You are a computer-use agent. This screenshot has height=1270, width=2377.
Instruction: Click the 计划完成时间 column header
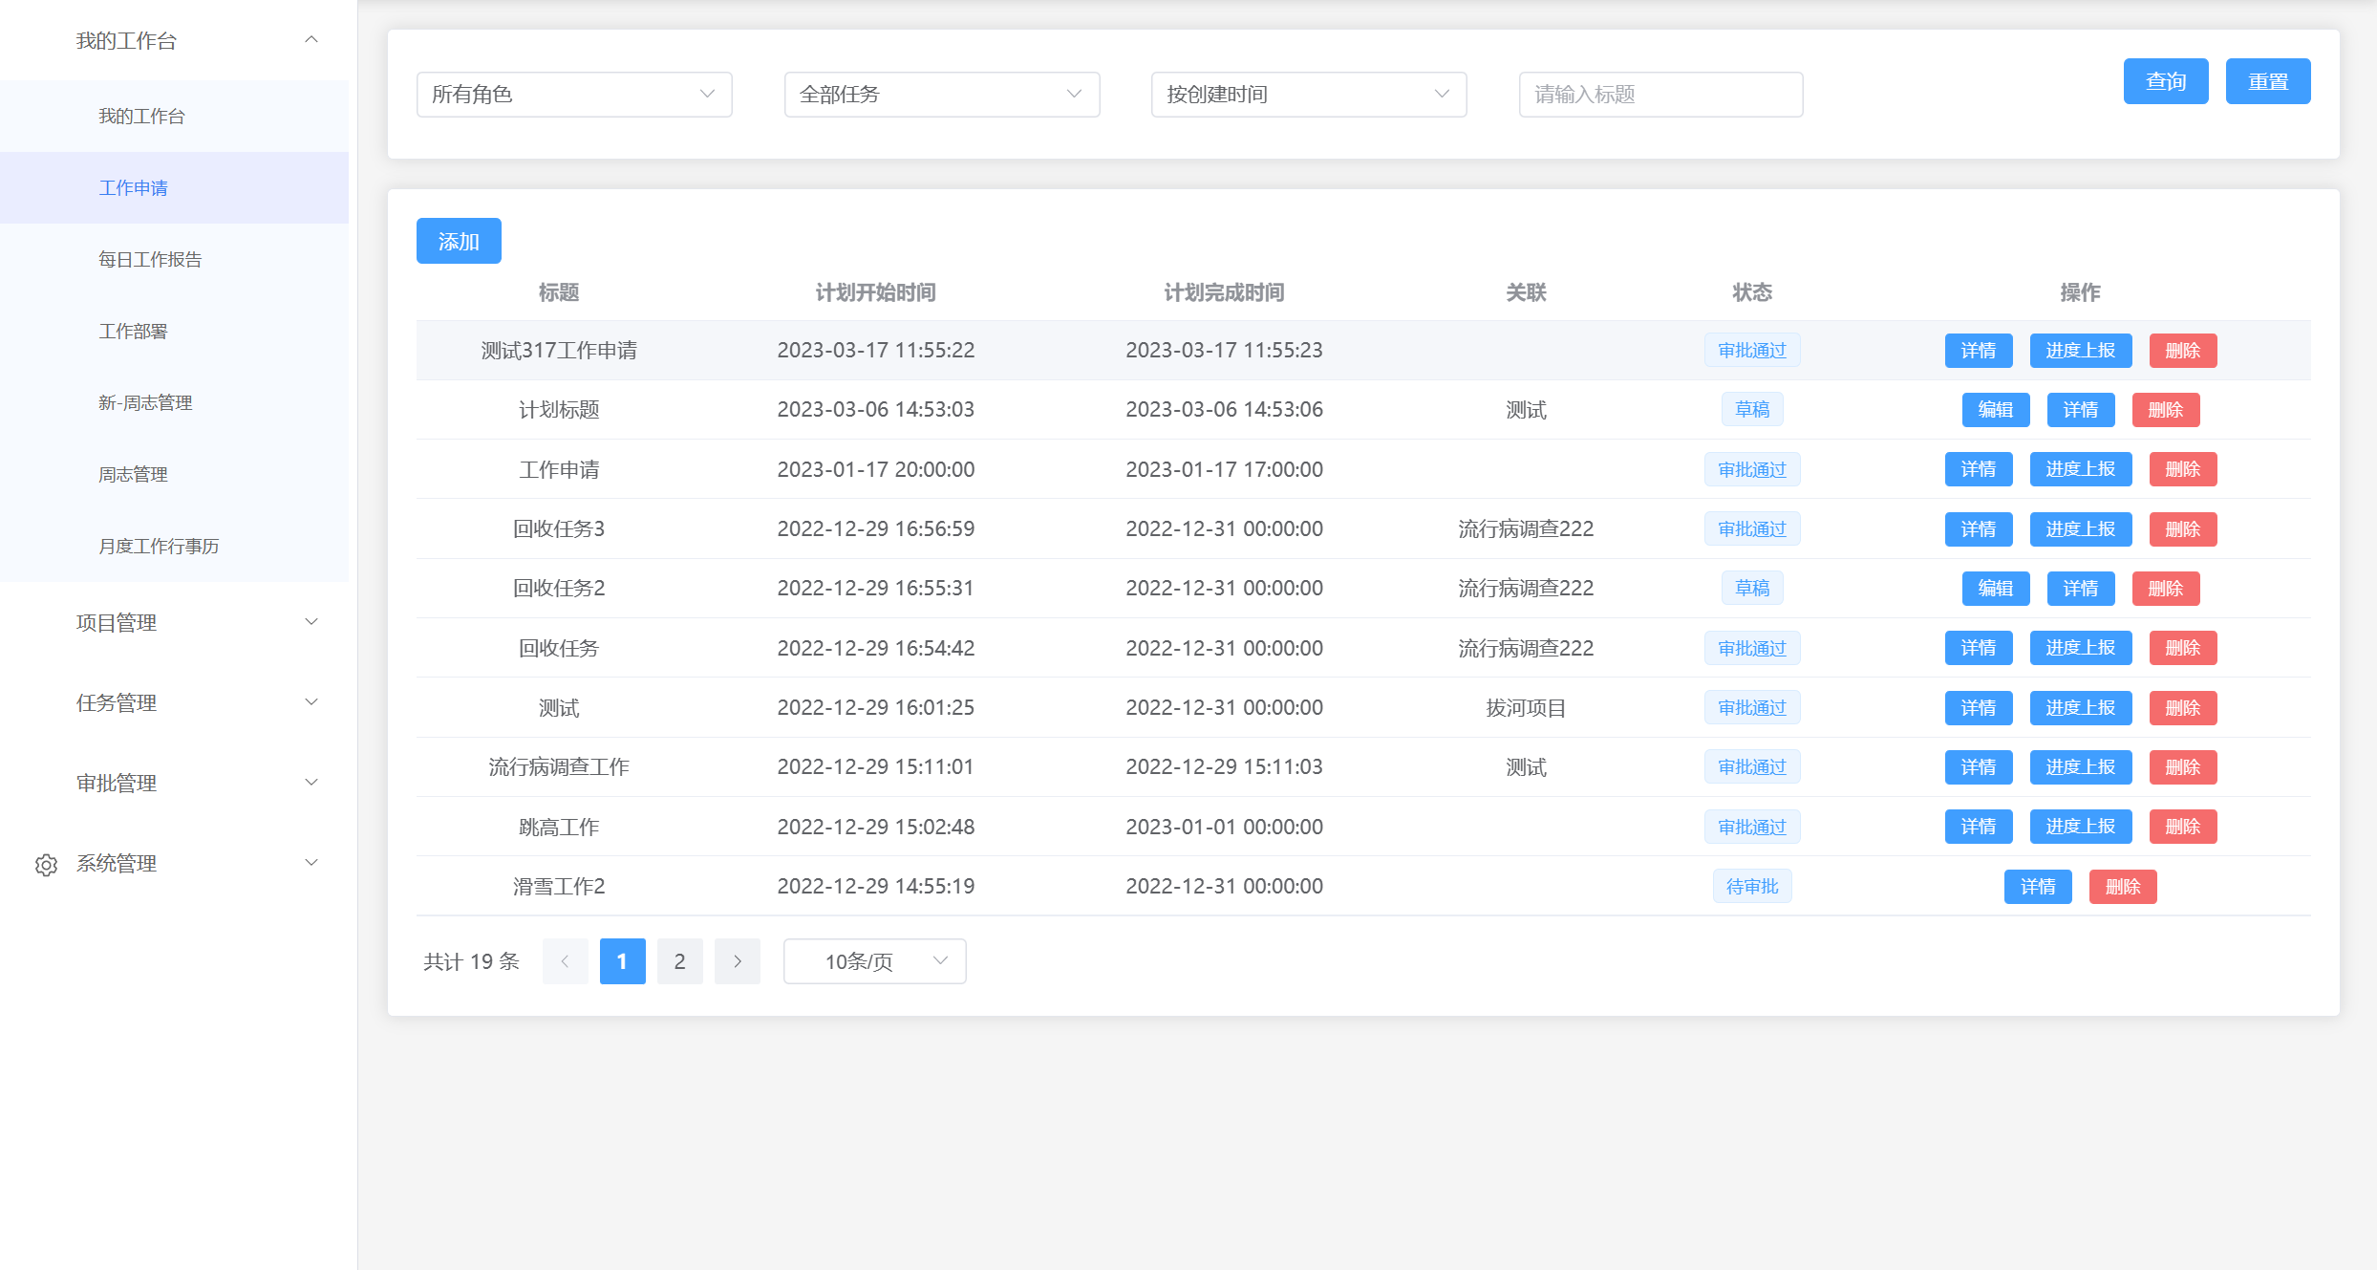pos(1224,292)
